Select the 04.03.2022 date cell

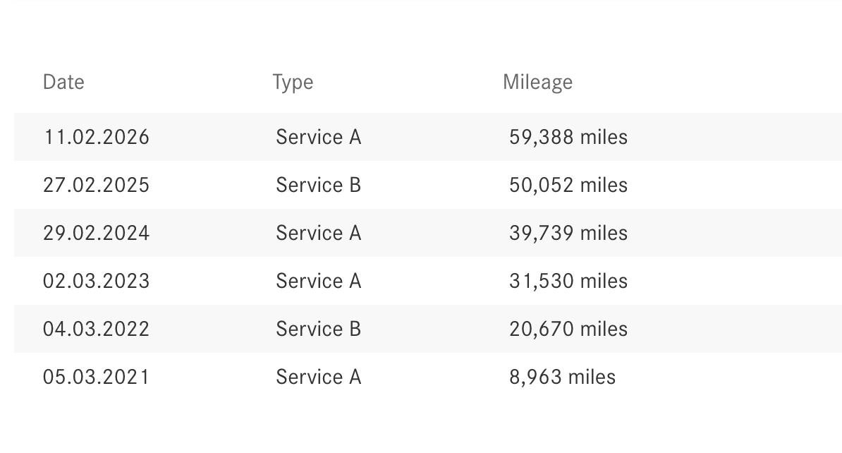coord(97,329)
